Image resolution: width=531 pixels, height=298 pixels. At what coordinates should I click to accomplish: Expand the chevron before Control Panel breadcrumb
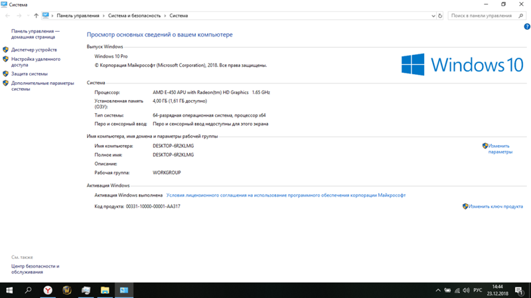coord(52,15)
